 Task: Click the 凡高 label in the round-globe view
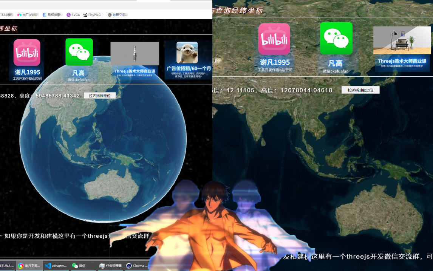click(79, 73)
